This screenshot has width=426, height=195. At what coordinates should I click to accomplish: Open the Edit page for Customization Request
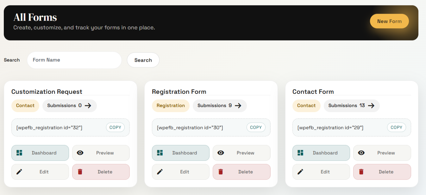pos(40,172)
